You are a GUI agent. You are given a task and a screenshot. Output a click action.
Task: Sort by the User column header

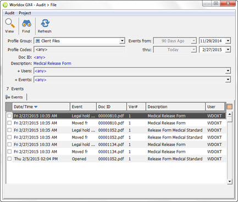215,107
